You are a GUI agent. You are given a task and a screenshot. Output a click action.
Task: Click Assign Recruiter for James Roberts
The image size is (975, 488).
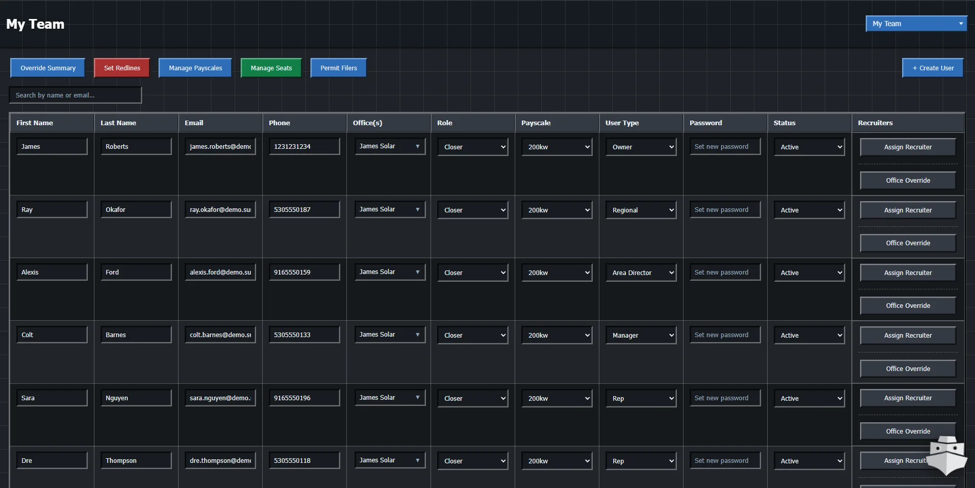coord(908,147)
